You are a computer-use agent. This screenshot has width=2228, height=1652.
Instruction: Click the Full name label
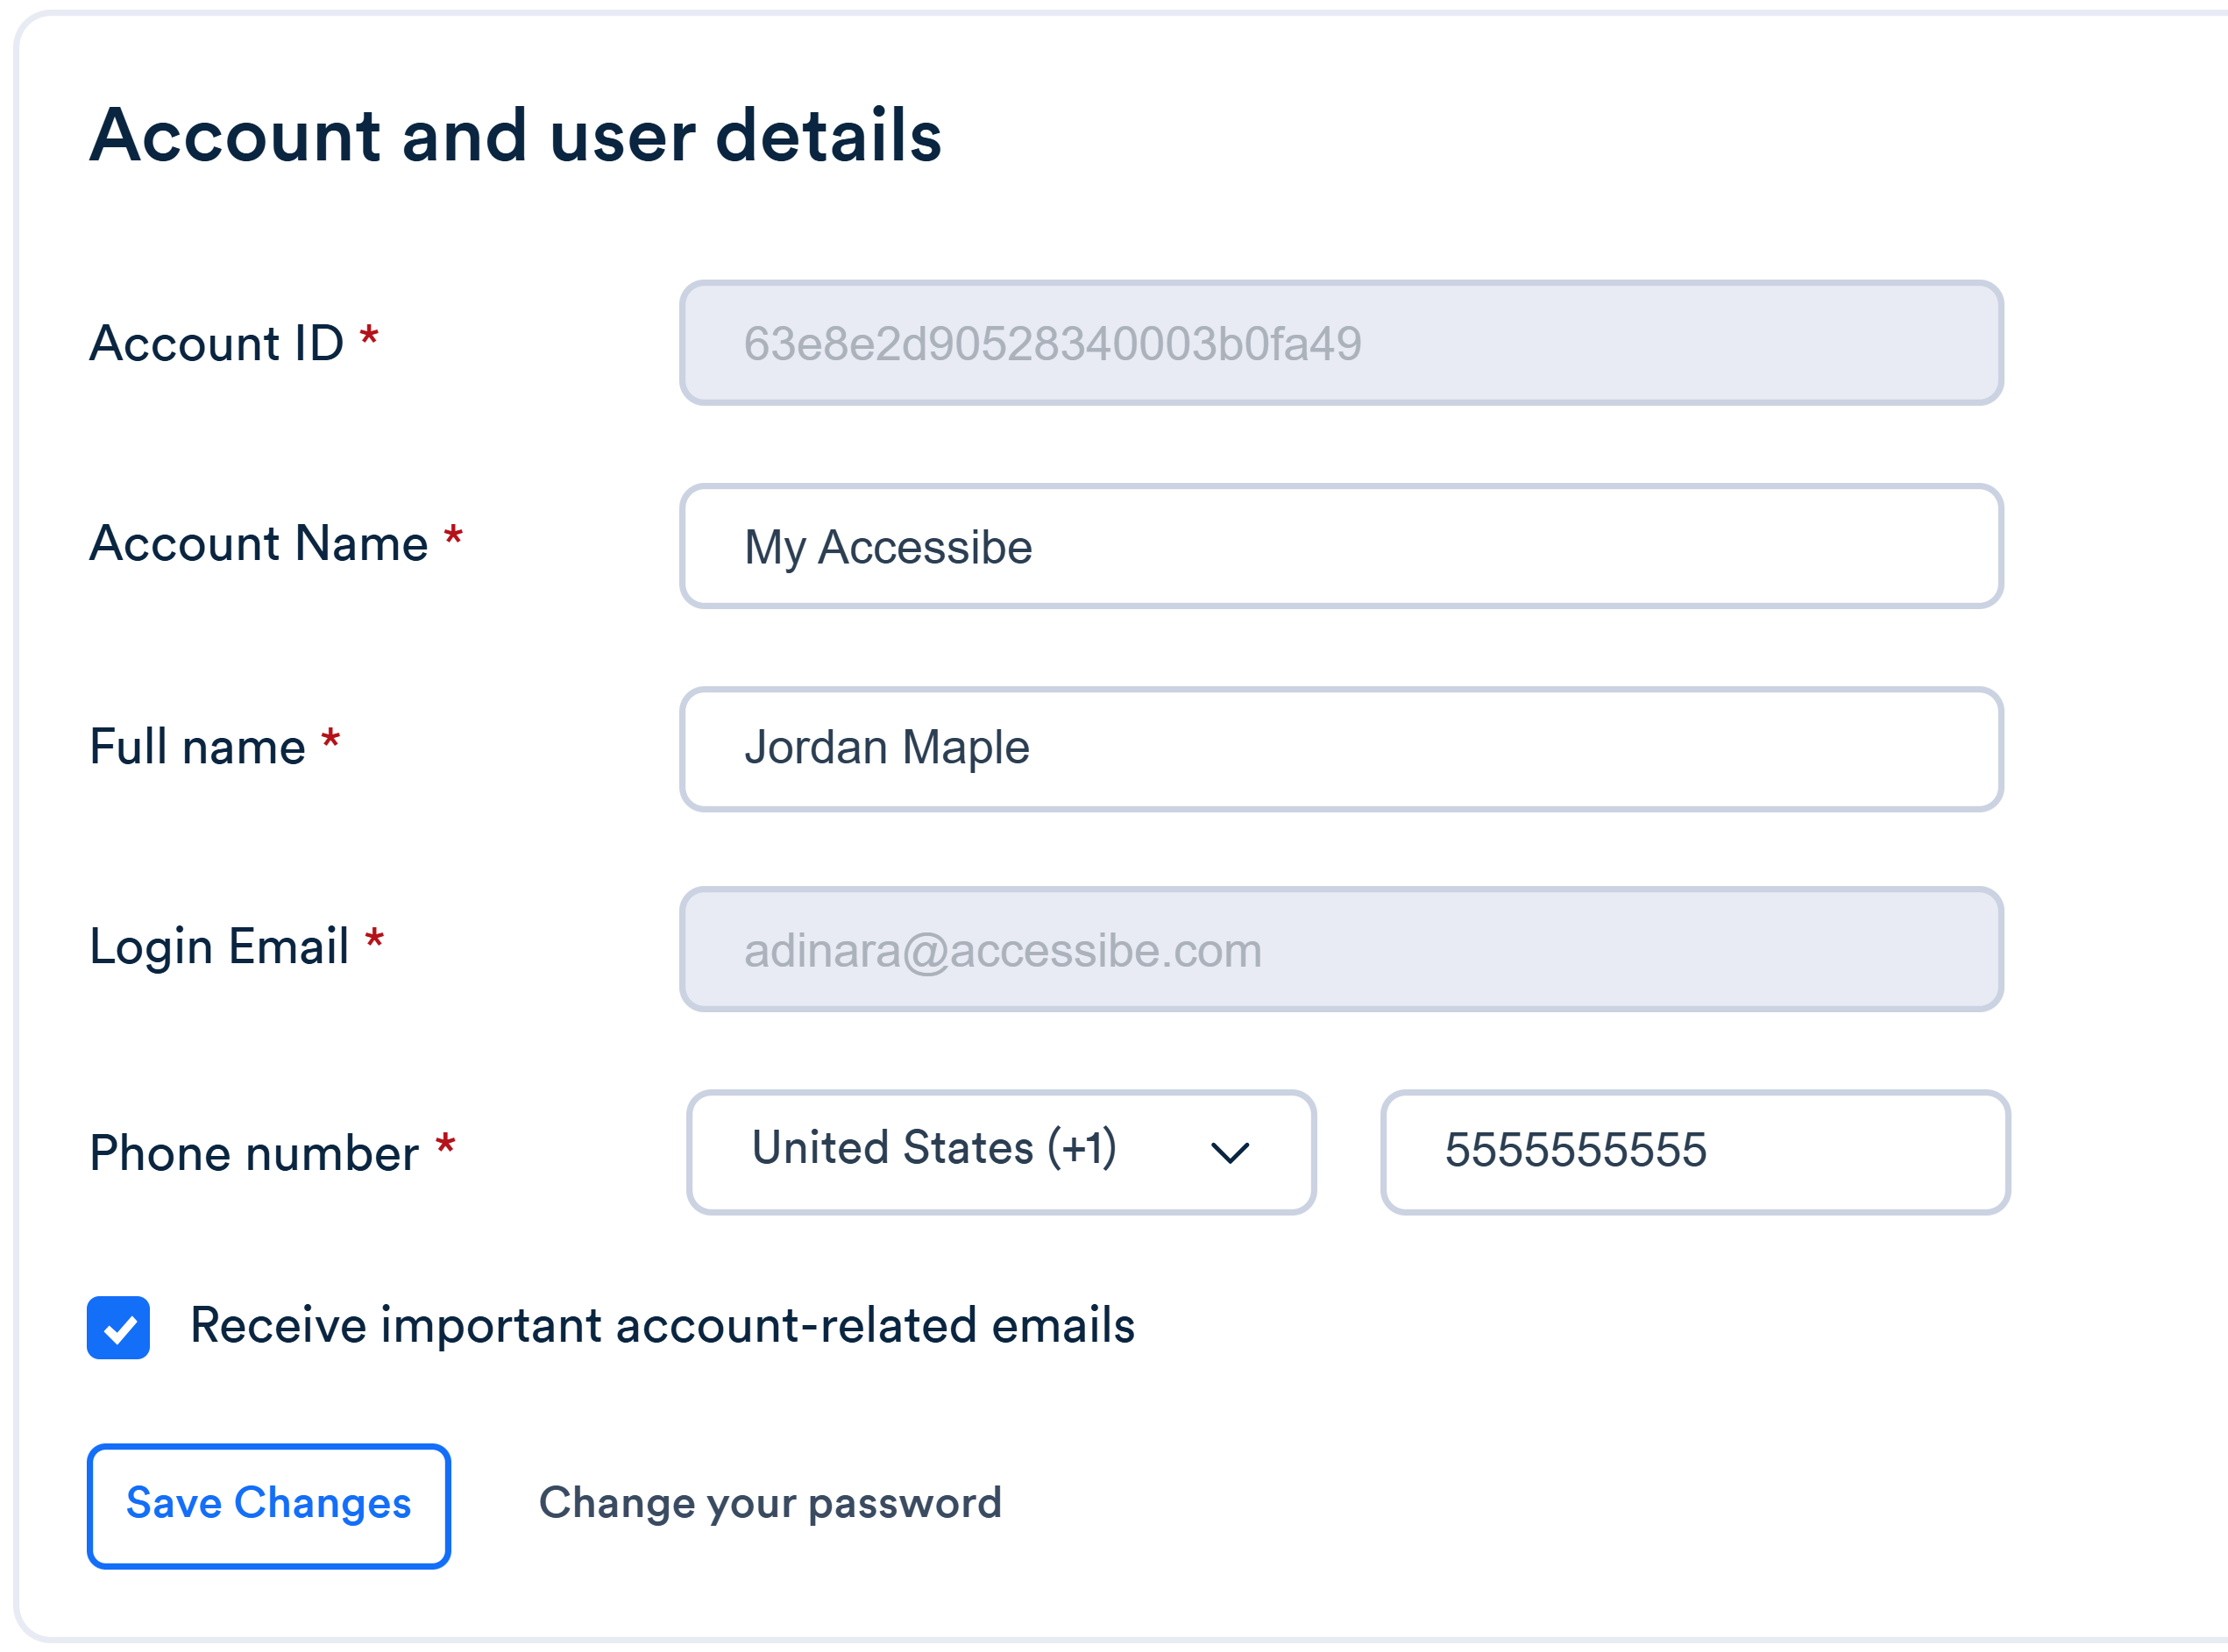197,746
